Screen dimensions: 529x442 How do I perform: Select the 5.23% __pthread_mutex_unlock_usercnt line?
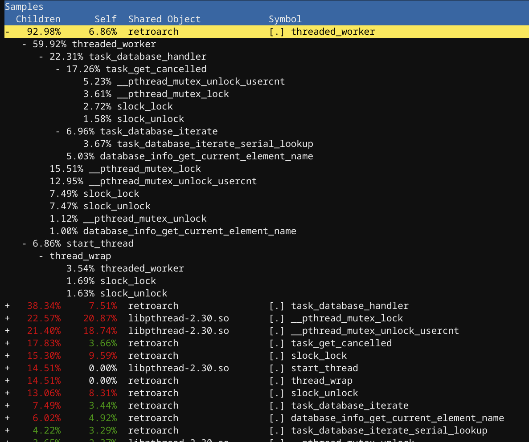[x=184, y=81]
